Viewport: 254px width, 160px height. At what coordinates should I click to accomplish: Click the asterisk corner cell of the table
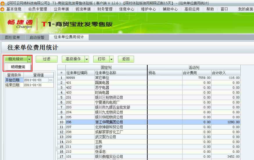tap(61, 73)
